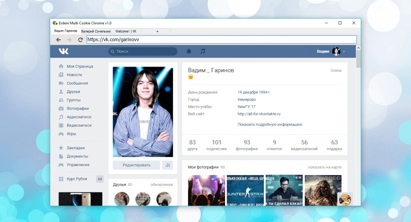Open the Counter-Strike photo thumbnail
The width and height of the screenshot is (411, 222).
pos(245,190)
